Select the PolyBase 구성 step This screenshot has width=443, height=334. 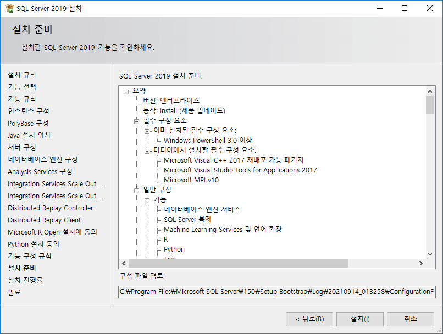(x=28, y=124)
